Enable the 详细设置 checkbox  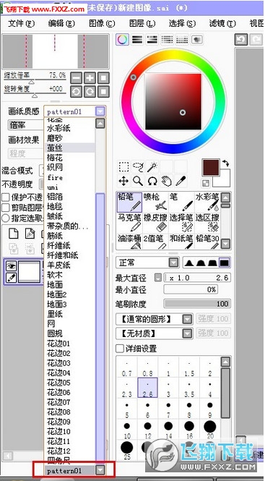click(x=119, y=349)
